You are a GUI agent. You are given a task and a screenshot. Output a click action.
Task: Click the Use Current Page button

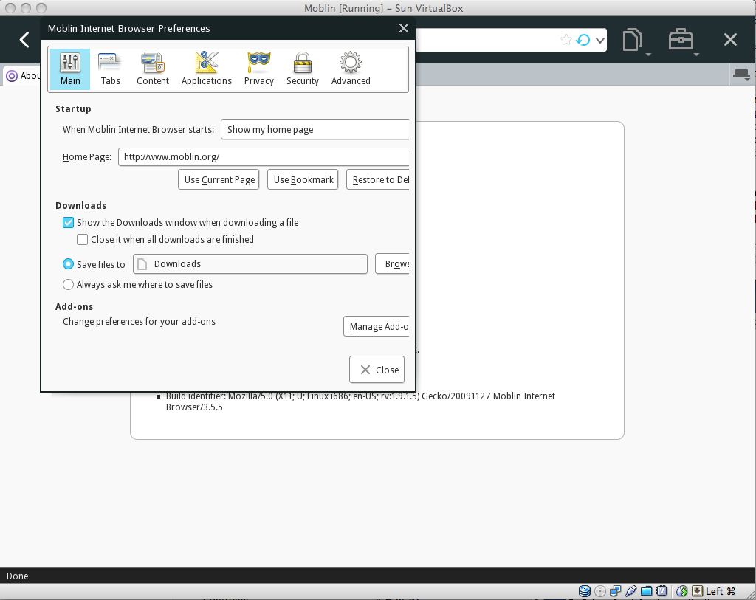coord(219,180)
